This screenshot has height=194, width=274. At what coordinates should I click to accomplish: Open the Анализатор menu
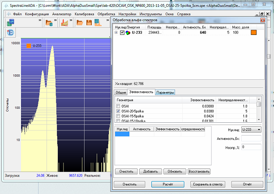point(62,14)
